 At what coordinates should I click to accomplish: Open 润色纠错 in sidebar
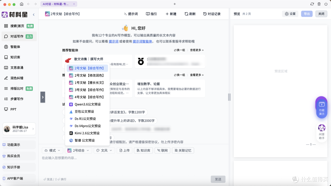(x=19, y=78)
